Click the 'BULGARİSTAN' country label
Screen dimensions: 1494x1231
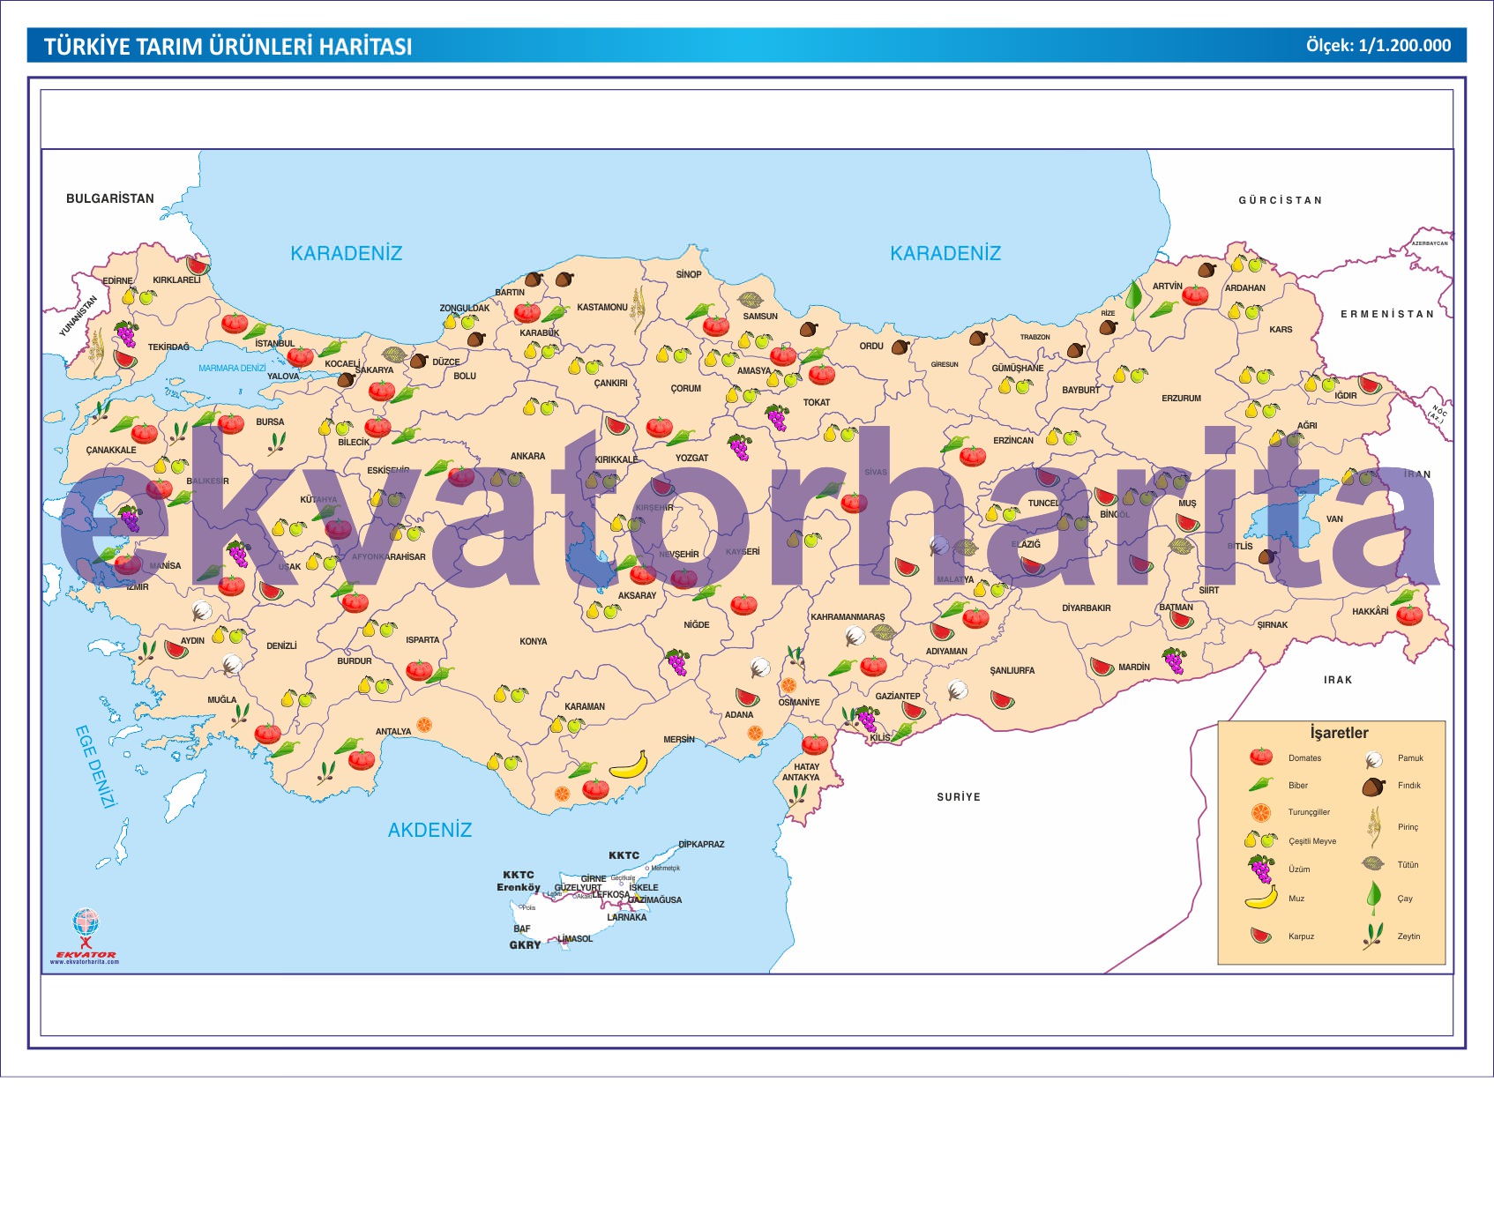coord(110,198)
